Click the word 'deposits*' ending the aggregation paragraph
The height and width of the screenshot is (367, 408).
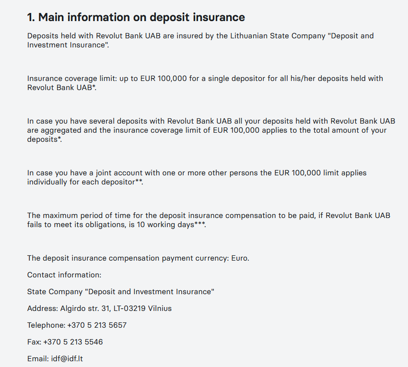44,139
